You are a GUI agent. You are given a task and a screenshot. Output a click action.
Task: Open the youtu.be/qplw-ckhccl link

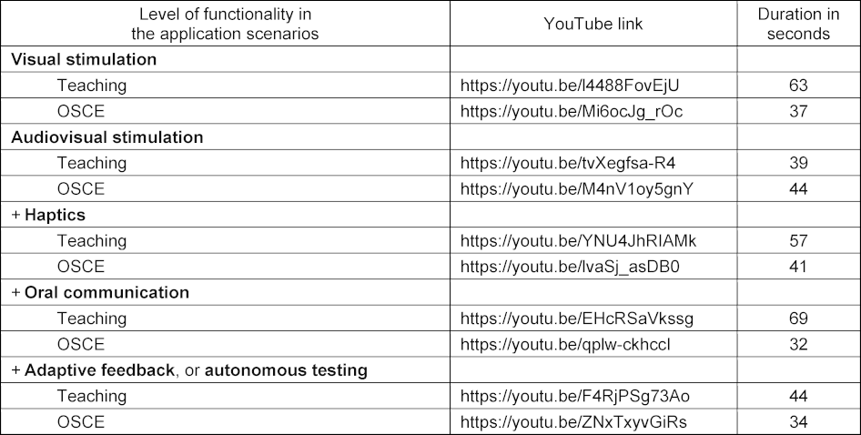coord(565,344)
